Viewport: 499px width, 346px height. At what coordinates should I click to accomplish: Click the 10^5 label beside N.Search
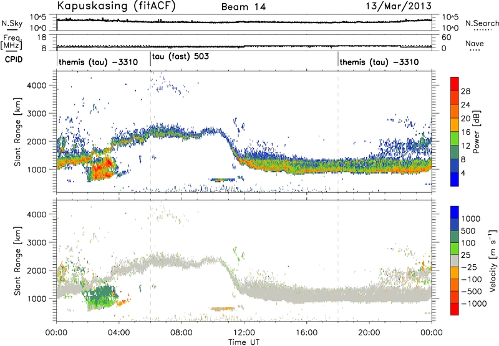[x=450, y=17]
